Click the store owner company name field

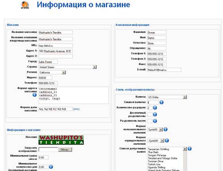coord(55,39)
